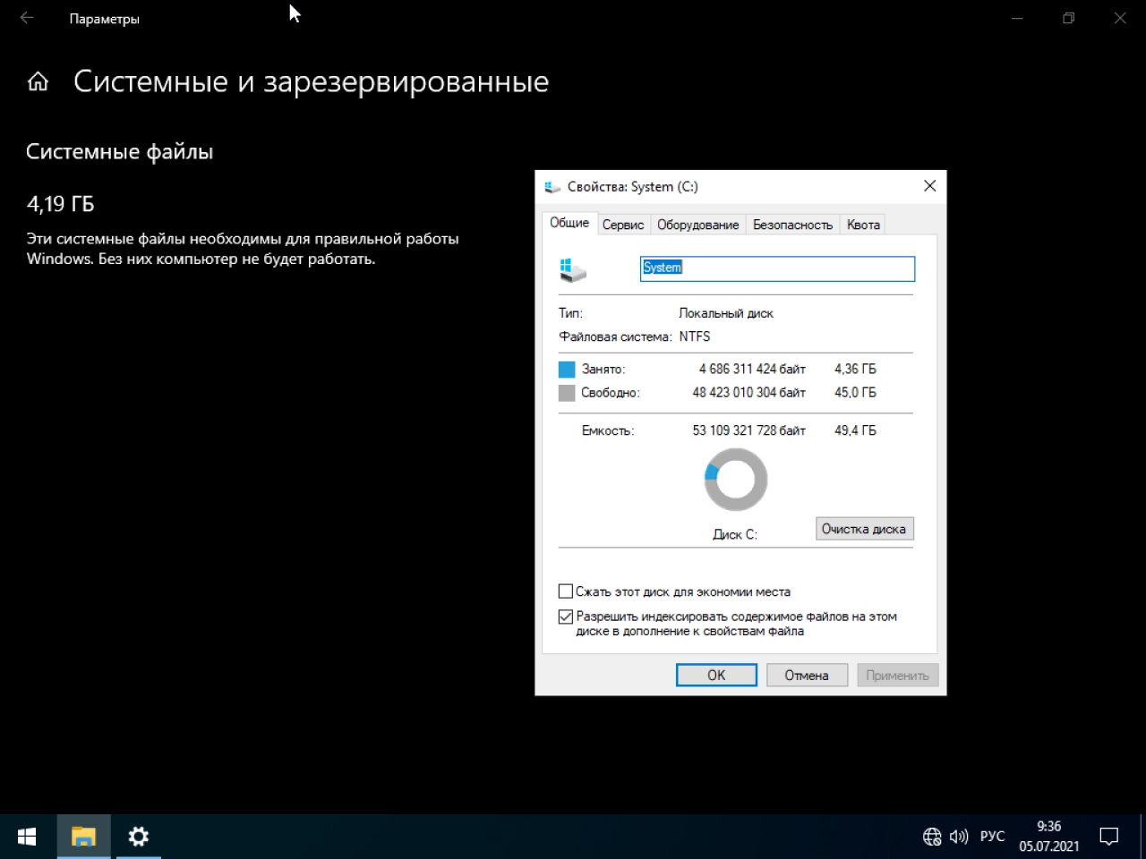Screen dimensions: 1146x859
Task: Switch to the Безопасность tab
Action: pos(793,225)
